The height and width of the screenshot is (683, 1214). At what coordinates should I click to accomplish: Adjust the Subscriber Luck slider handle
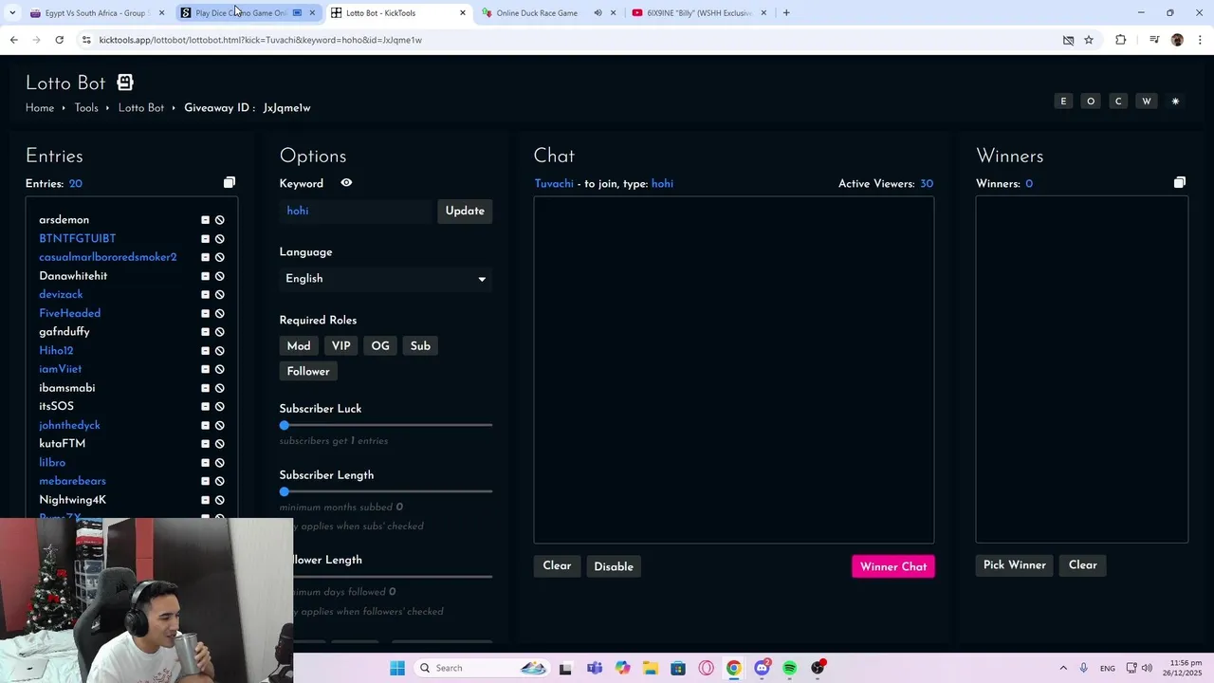coord(285,425)
